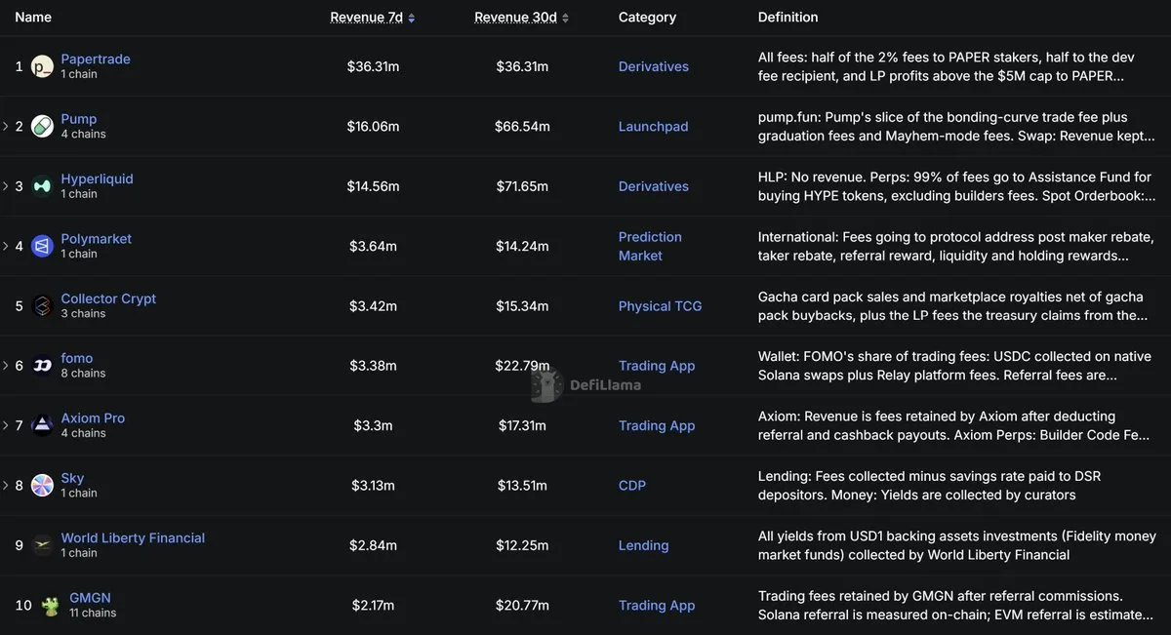Click the GMGN frog logo icon
The image size is (1171, 635).
point(51,606)
